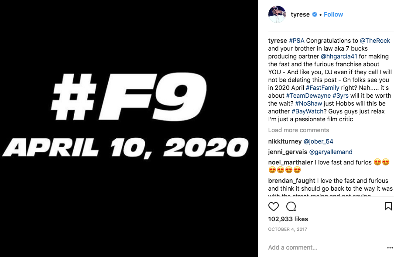Viewport: 401px width, 257px height.
Task: Open nikkiturney commenter profile
Action: (x=284, y=141)
